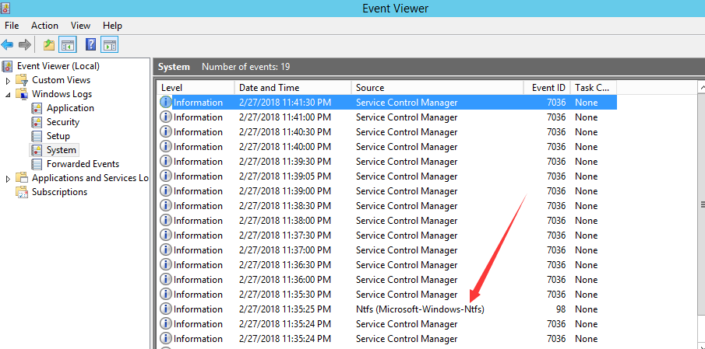Open the View menu
This screenshot has width=705, height=349.
(x=80, y=26)
